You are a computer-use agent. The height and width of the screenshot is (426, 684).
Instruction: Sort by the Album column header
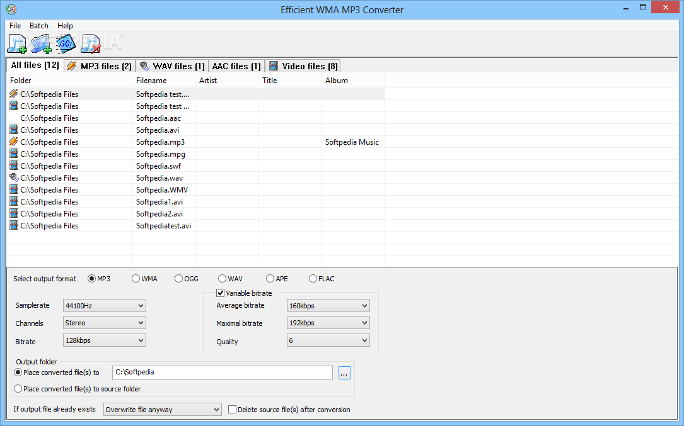point(353,80)
